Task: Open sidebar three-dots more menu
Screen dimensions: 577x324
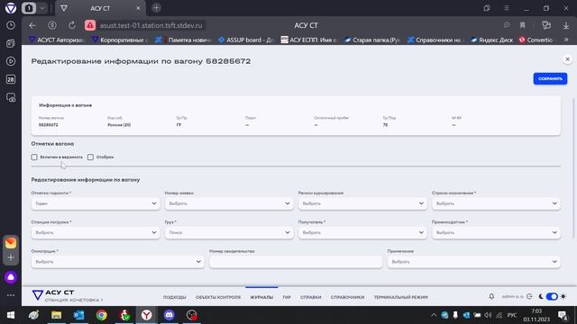Action: [11, 295]
